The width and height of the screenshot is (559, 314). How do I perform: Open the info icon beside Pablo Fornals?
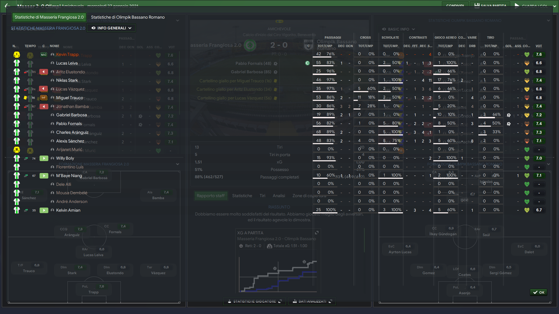pos(52,124)
